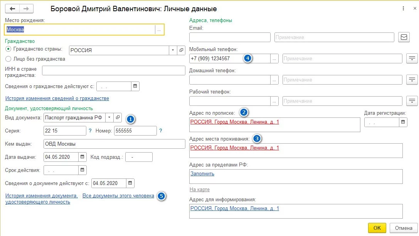
Task: Open the РОССИЯ citizenship country form icon
Action: (182, 50)
